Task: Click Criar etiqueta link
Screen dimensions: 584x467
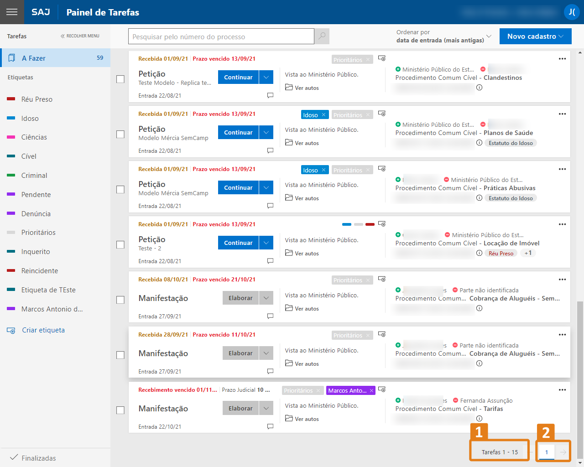Action: click(x=43, y=330)
